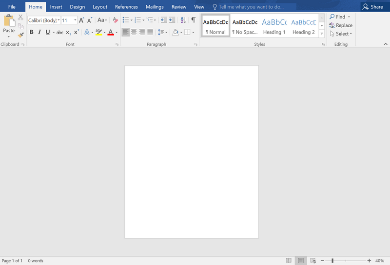Open line and paragraph spacing dropdown

[x=162, y=32]
